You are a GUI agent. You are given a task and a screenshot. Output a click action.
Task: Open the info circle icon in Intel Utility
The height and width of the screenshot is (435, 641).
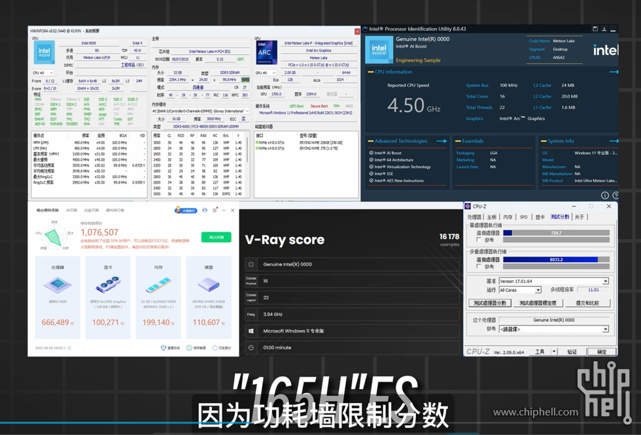[605, 195]
